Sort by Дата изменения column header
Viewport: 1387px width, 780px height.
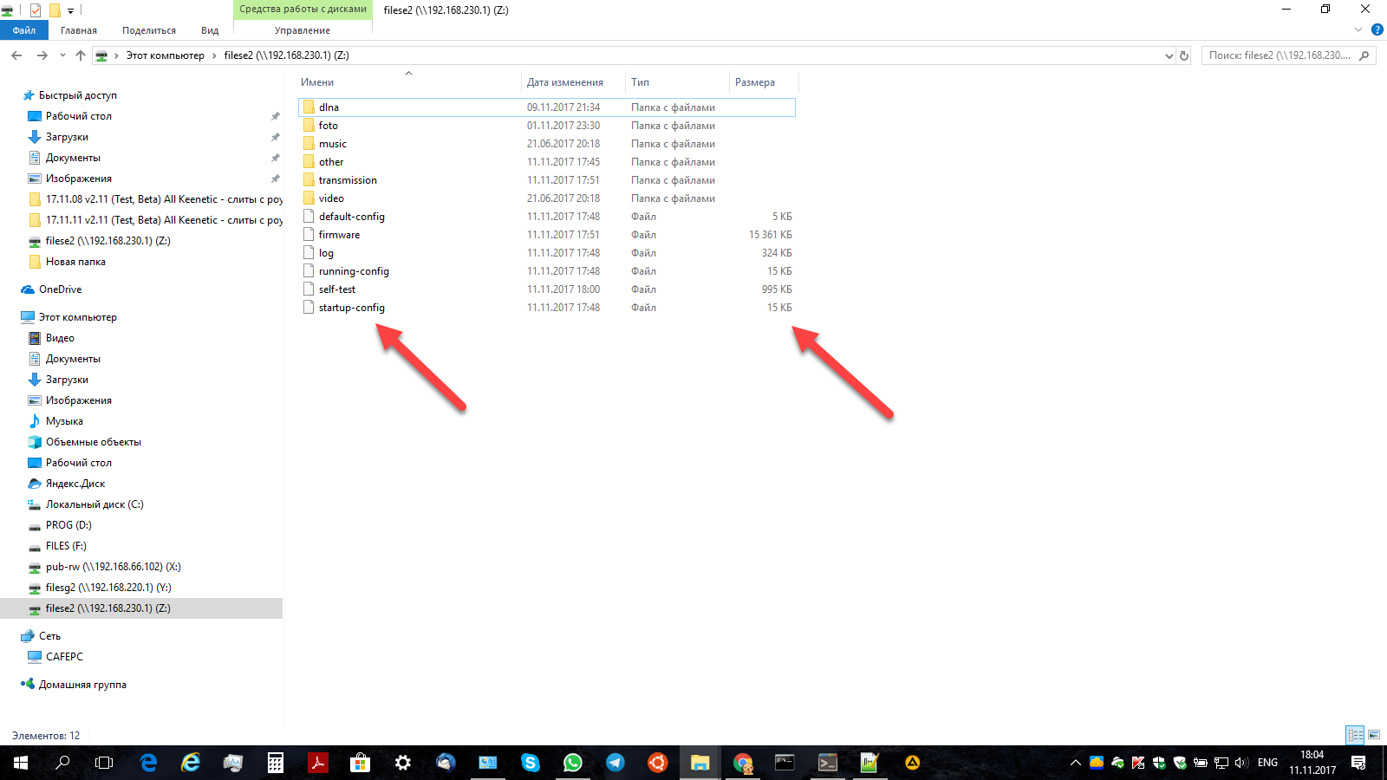(565, 82)
